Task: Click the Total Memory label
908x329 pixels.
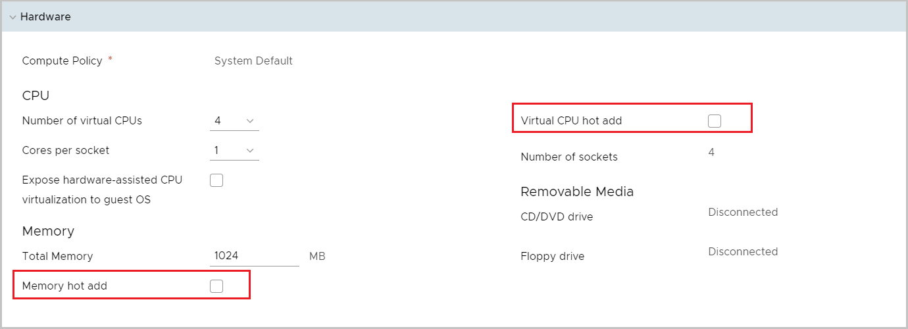Action: click(x=57, y=256)
